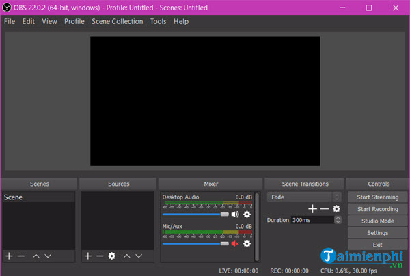Click the Mic/Aux level meter
The image size is (410, 276).
pos(207,232)
